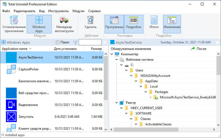This screenshot has width=221, height=138.
Task: Click the CapturePicker app icon
Action: pos(11,69)
